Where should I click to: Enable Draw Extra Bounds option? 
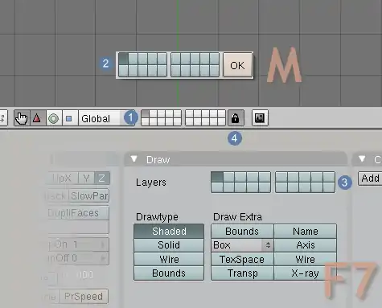pyautogui.click(x=242, y=232)
